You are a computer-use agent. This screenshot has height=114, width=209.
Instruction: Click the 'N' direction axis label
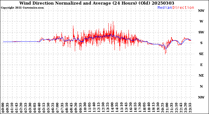click(201, 86)
